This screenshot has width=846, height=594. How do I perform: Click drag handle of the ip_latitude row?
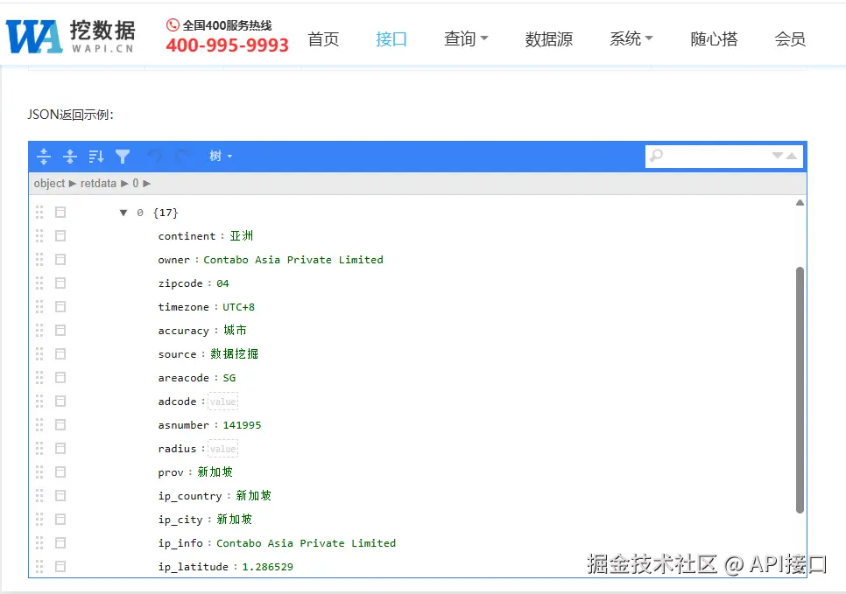pos(39,567)
